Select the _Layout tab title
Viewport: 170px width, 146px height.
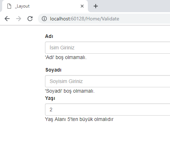22,6
